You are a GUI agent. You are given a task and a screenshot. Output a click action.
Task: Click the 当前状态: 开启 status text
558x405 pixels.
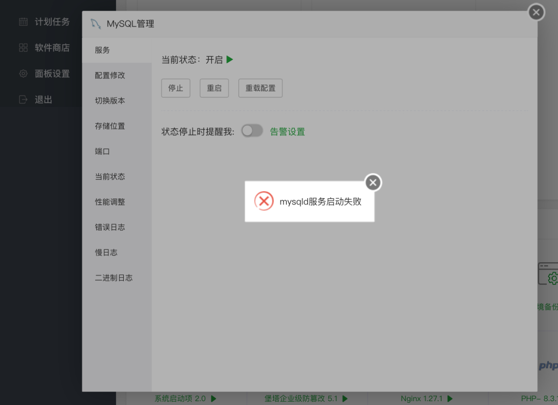click(192, 60)
